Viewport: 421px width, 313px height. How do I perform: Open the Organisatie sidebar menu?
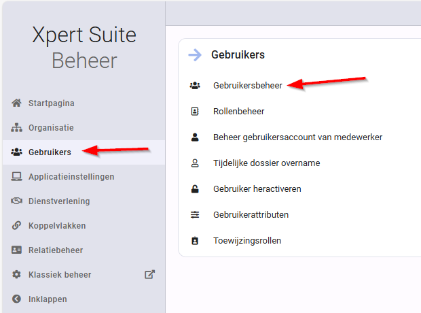point(84,127)
